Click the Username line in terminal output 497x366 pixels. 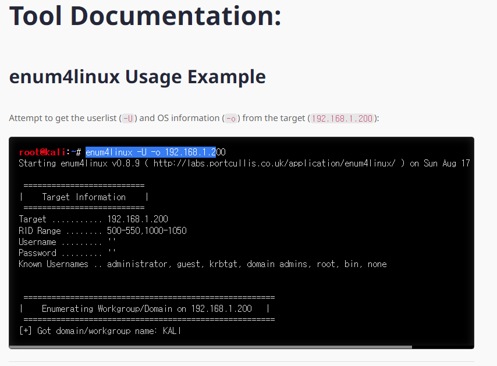67,242
